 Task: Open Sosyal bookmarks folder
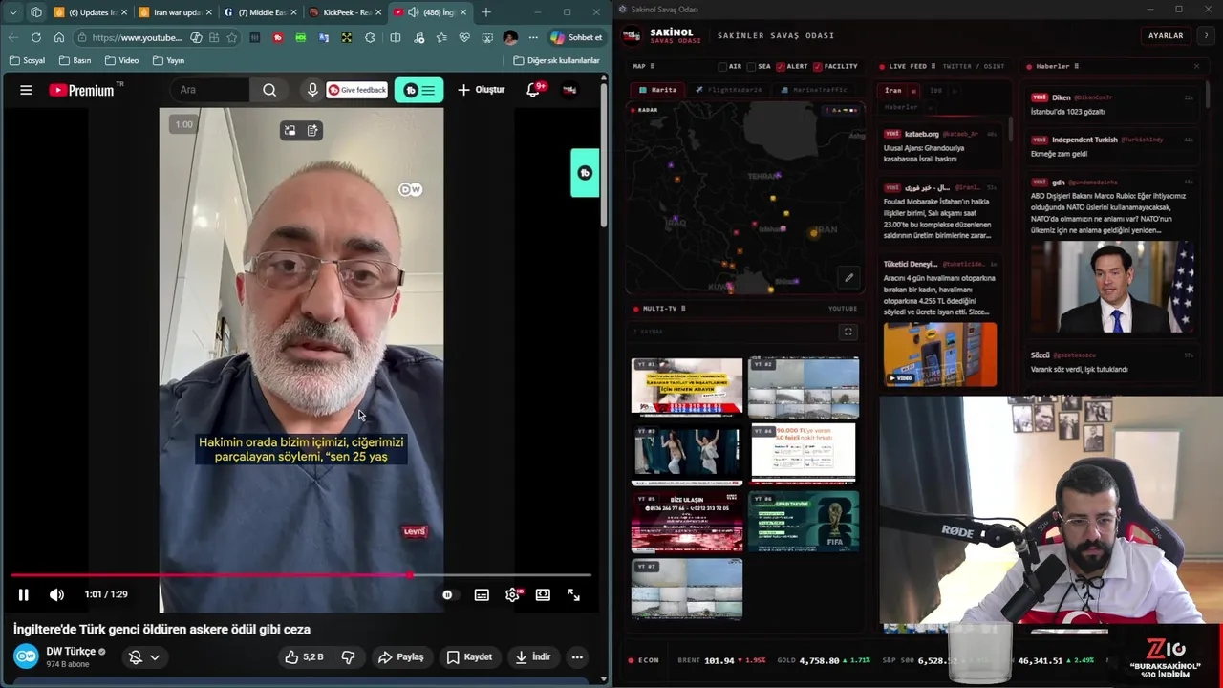point(27,60)
